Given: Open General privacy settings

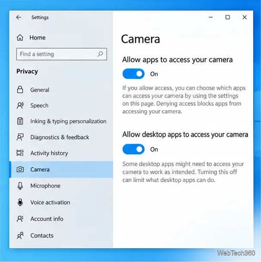Looking at the screenshot, I should (40, 90).
